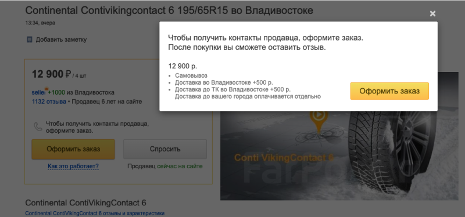Click the dimmed Оформить заказ button on the page
Viewport: 465px width, 217px height.
(x=73, y=149)
